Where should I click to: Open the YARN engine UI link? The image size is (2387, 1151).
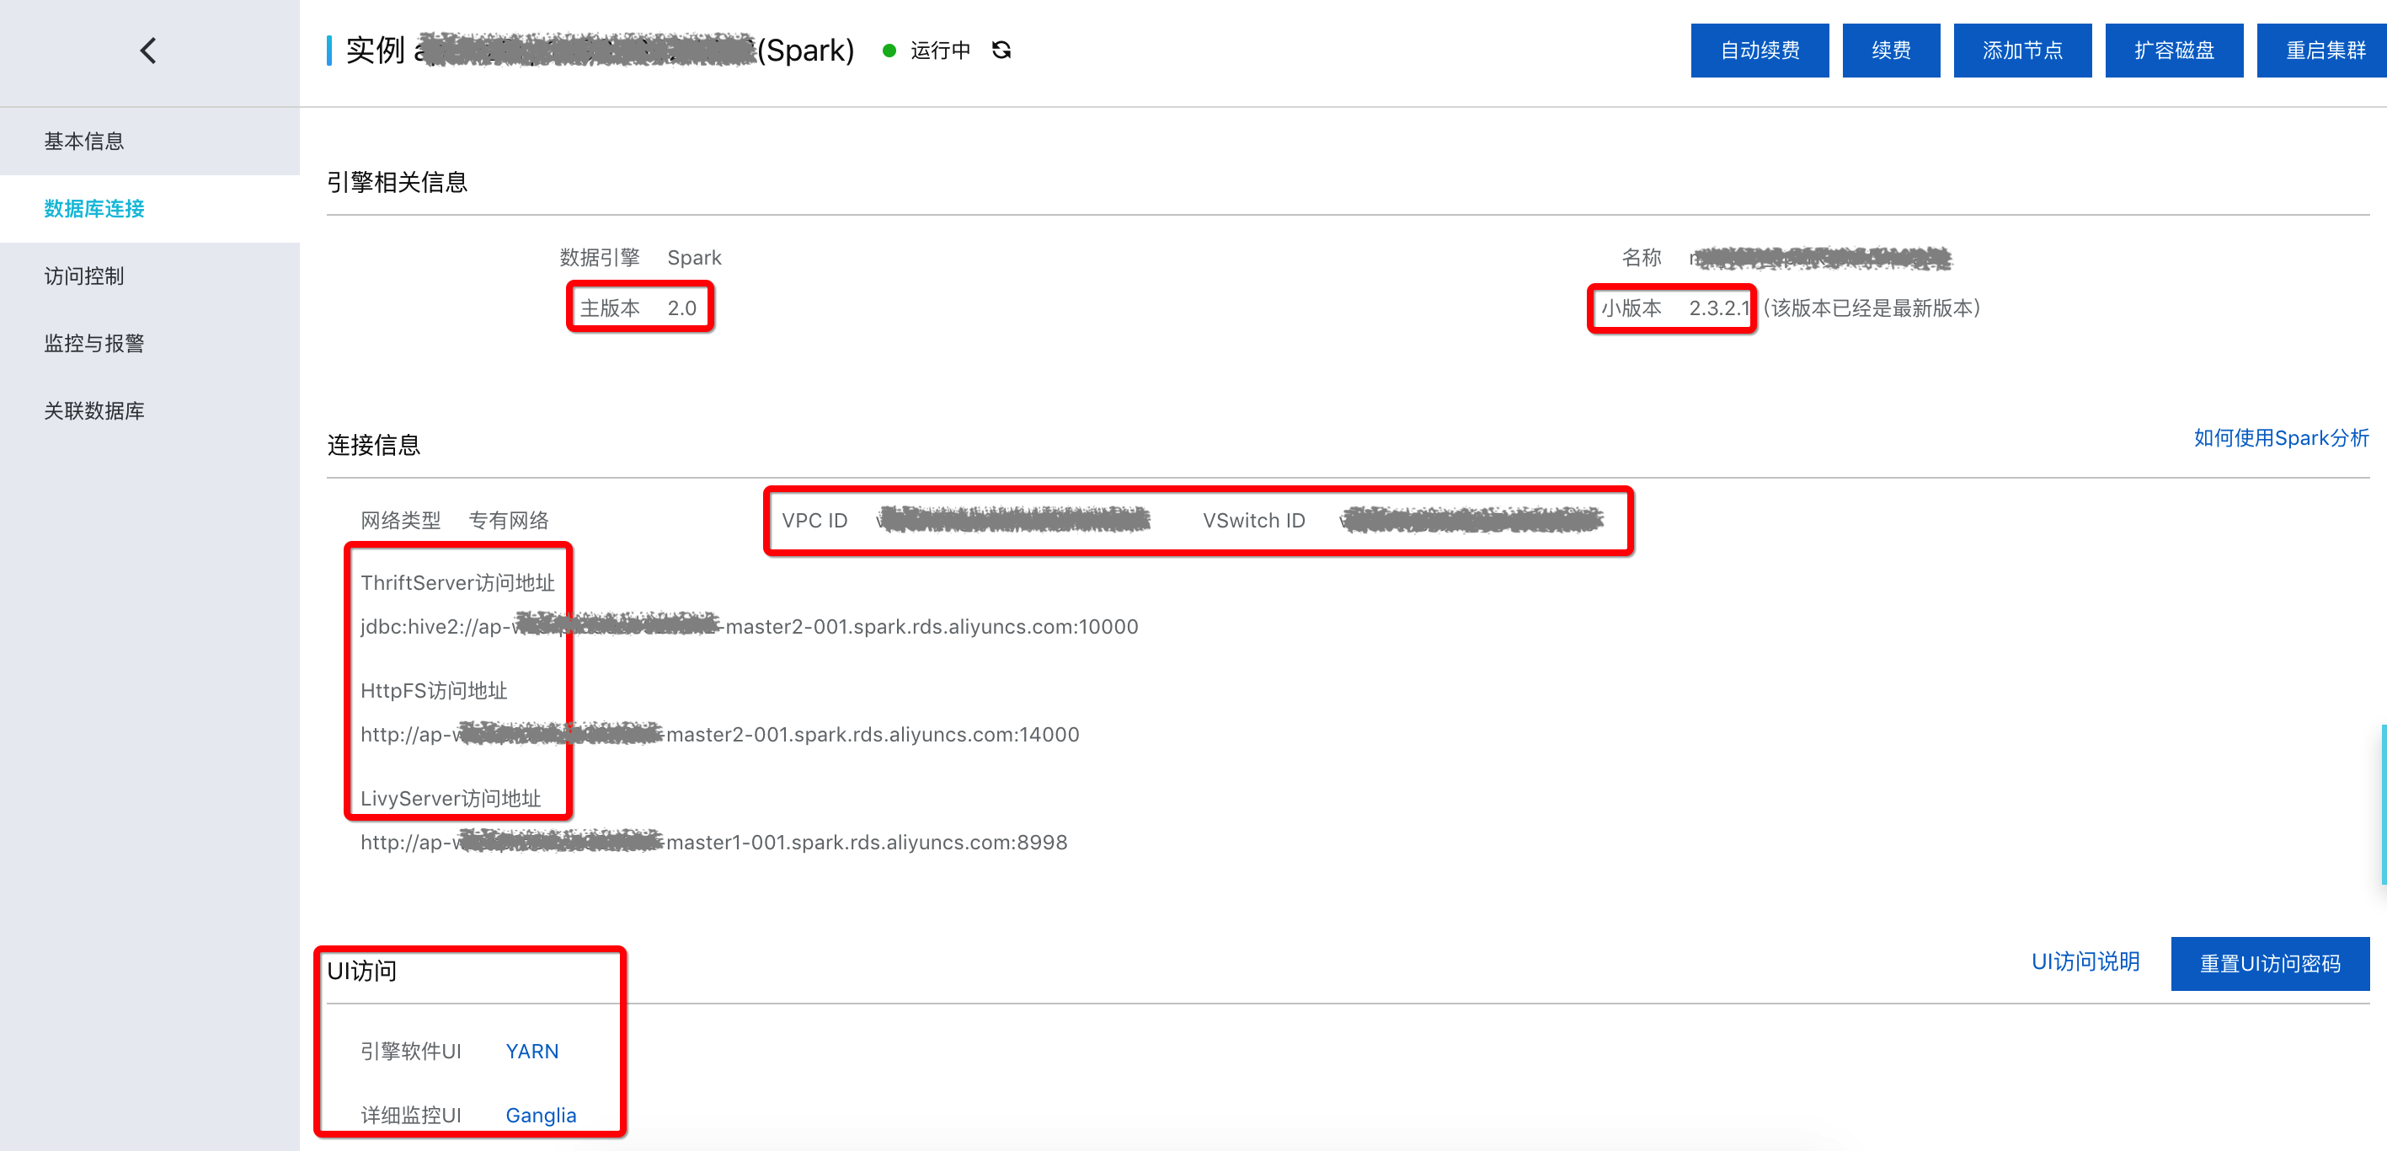[x=531, y=1051]
